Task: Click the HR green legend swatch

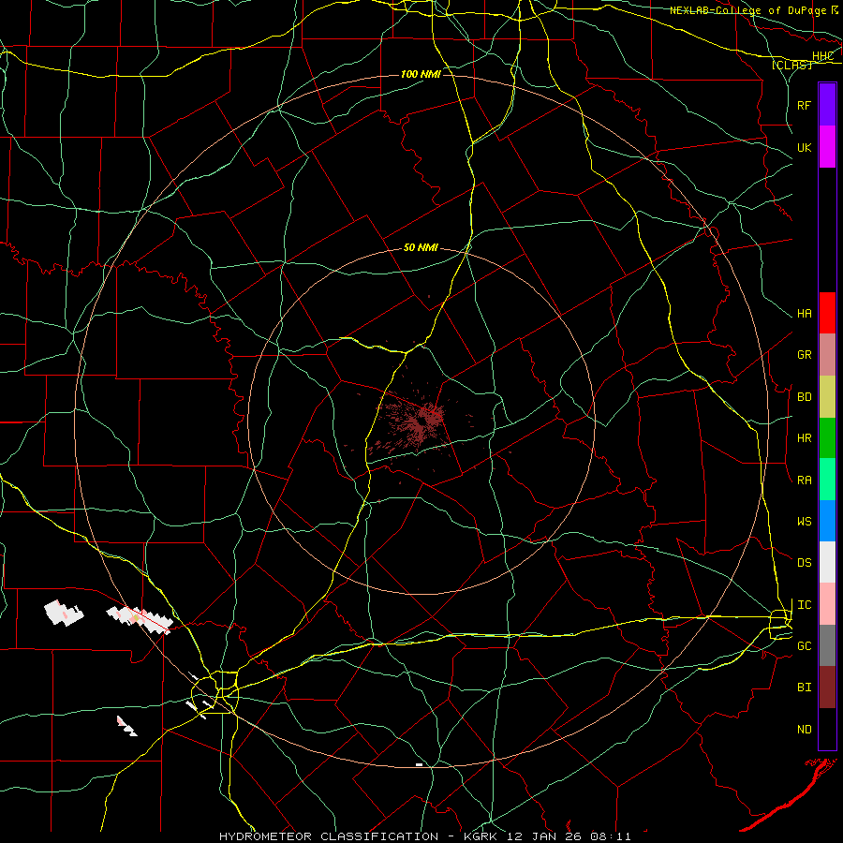Action: (x=827, y=438)
